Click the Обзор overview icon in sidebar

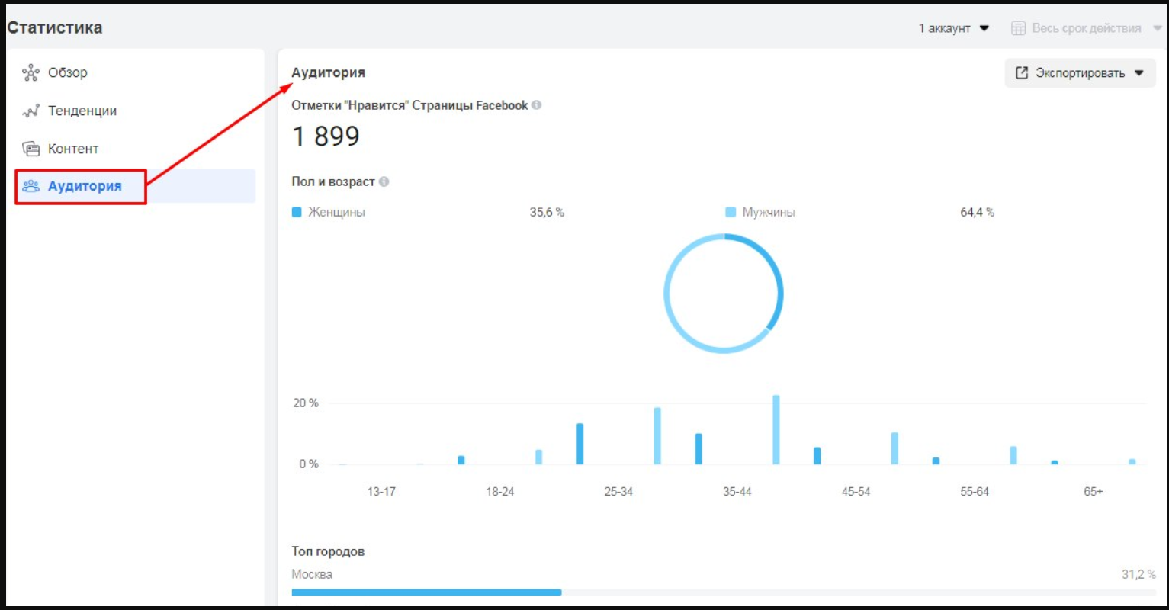[31, 72]
